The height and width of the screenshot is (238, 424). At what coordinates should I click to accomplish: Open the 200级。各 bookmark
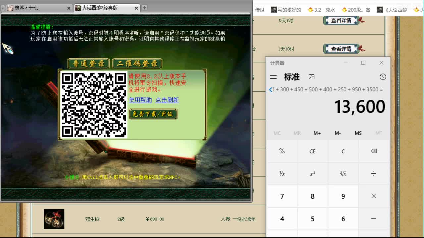pos(356,10)
